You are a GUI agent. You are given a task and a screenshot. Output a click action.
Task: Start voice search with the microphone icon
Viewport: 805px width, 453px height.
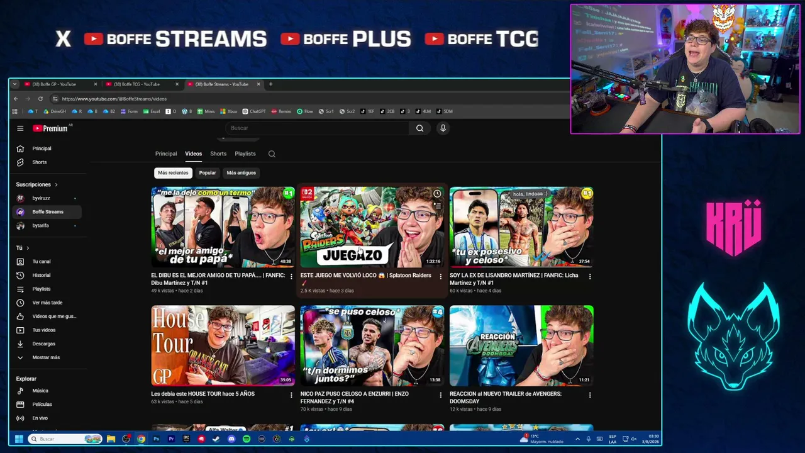tap(443, 128)
